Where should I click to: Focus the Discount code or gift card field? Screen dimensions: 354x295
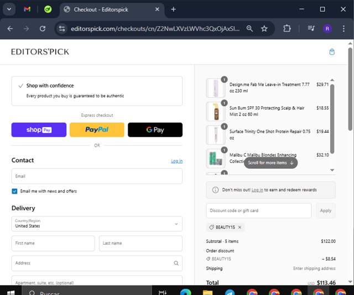click(259, 211)
